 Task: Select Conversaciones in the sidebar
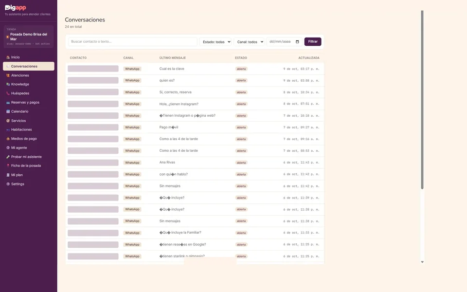pos(29,66)
